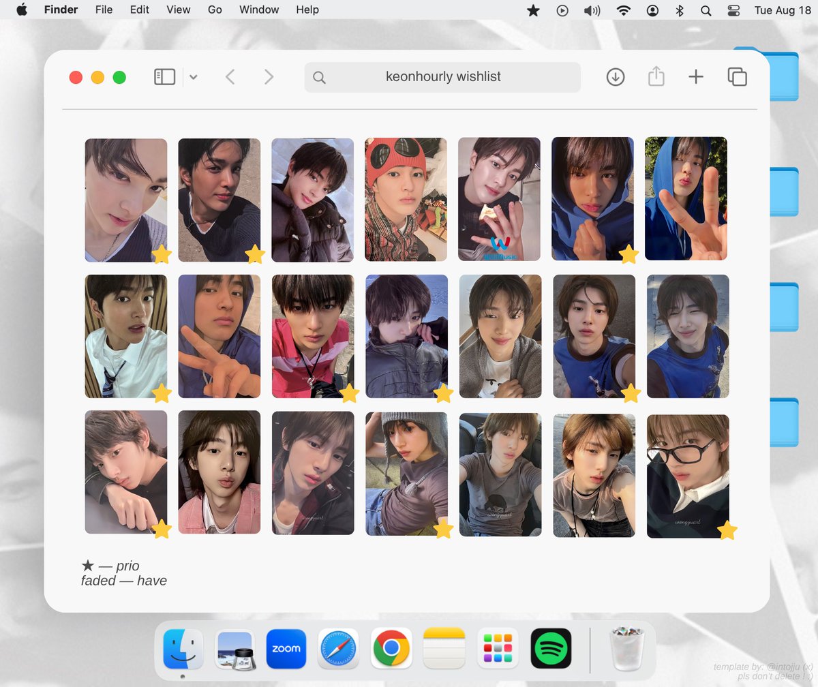Show tab overview button
The width and height of the screenshot is (818, 687).
(x=737, y=77)
